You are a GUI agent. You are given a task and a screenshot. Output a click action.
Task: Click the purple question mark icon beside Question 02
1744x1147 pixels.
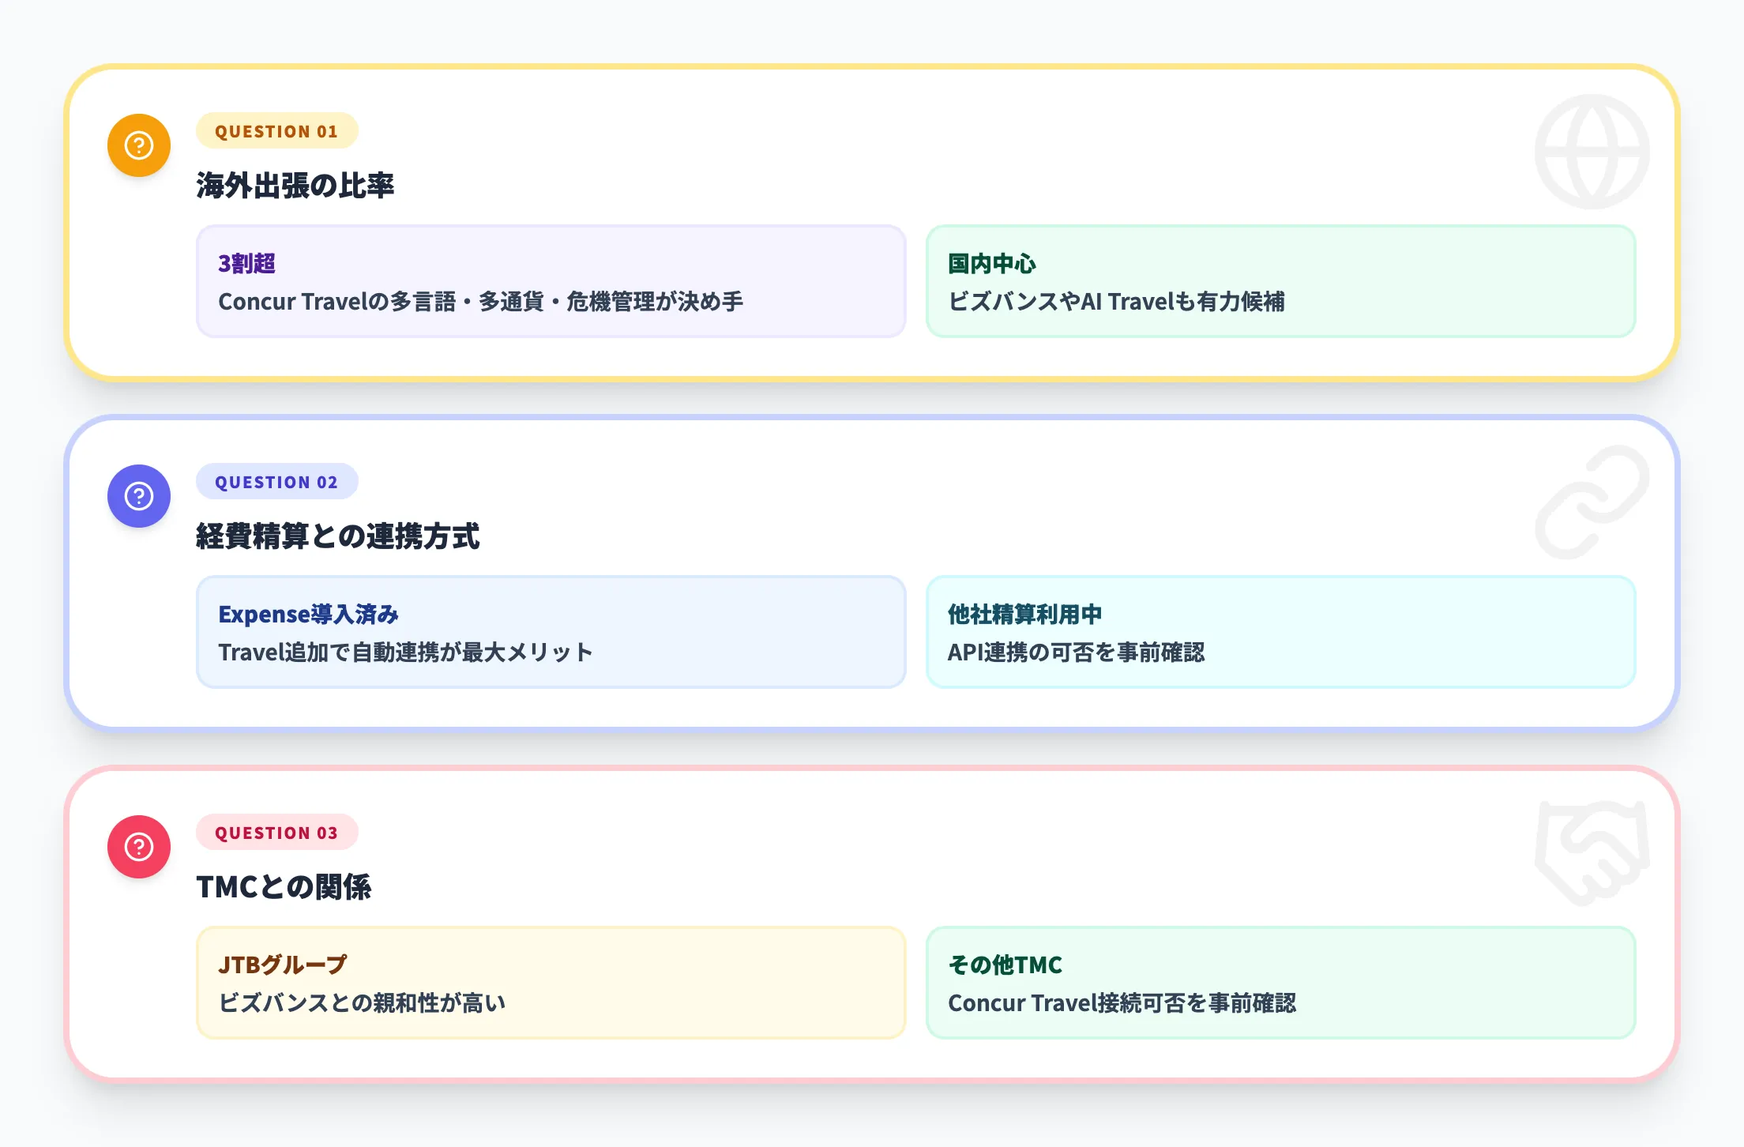click(138, 495)
